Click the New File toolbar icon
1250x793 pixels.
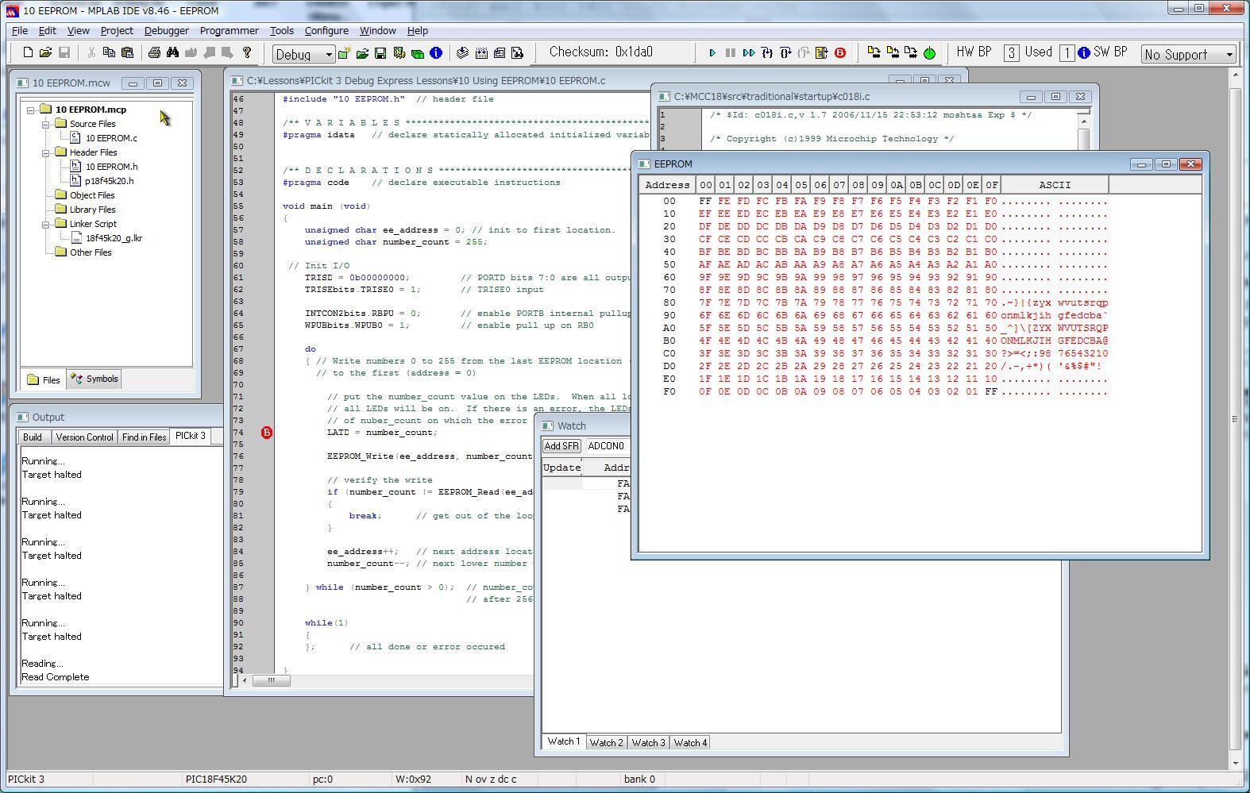point(28,53)
